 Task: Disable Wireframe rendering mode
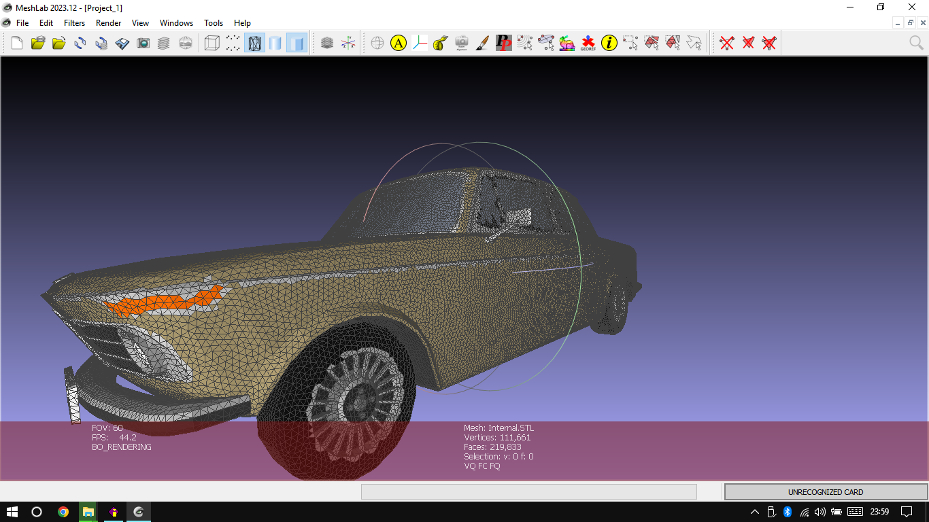[254, 43]
